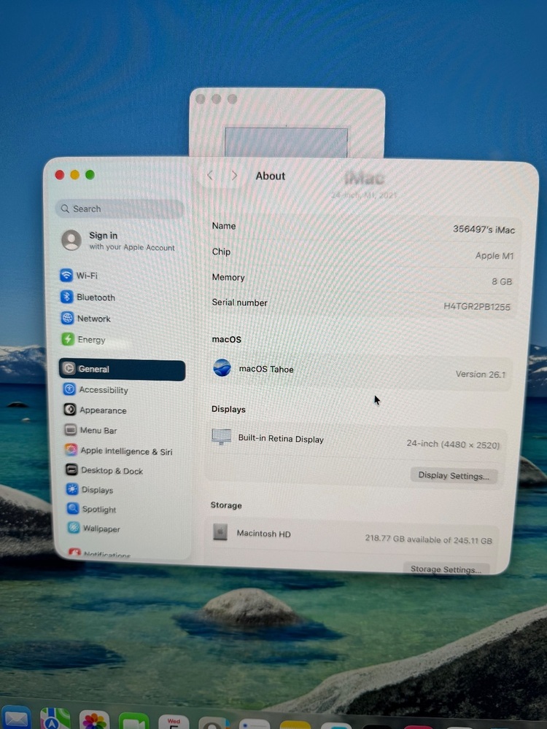Click the Search field in sidebar
The image size is (547, 729).
coord(120,209)
